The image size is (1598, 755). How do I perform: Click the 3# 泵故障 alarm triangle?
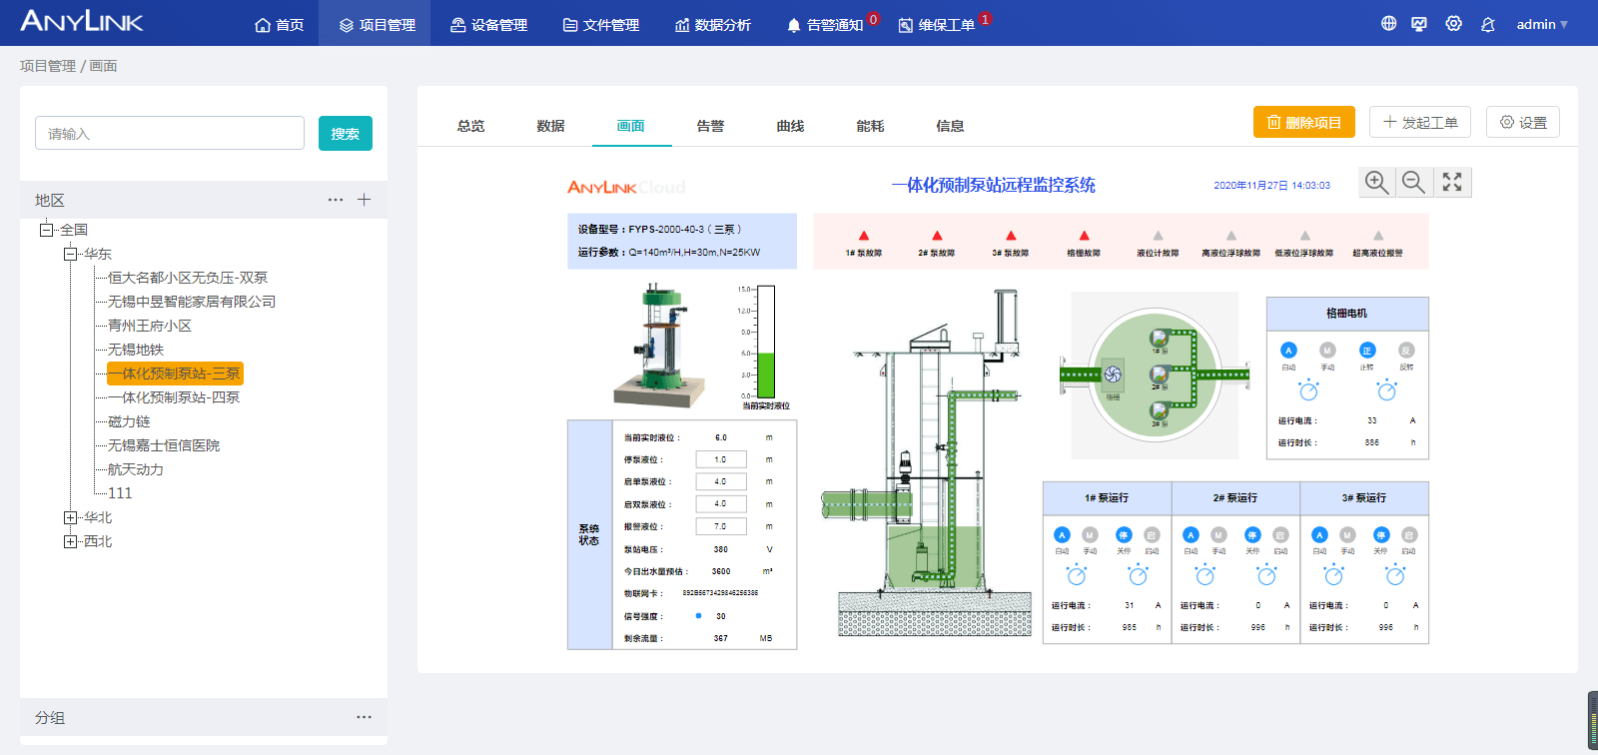pyautogui.click(x=1011, y=236)
